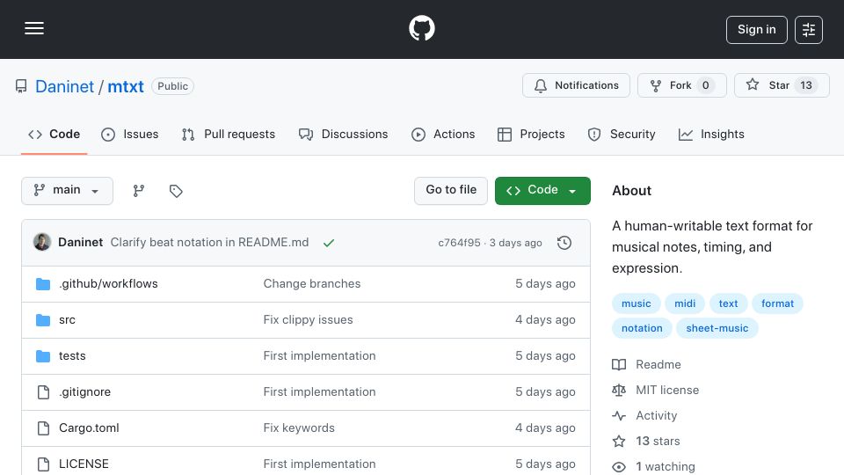Open the Daninet owner profile link
844x475 pixels.
tap(64, 86)
